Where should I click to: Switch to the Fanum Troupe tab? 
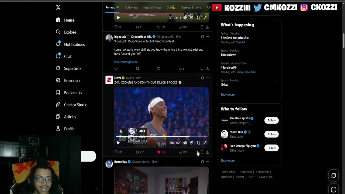tap(152, 7)
